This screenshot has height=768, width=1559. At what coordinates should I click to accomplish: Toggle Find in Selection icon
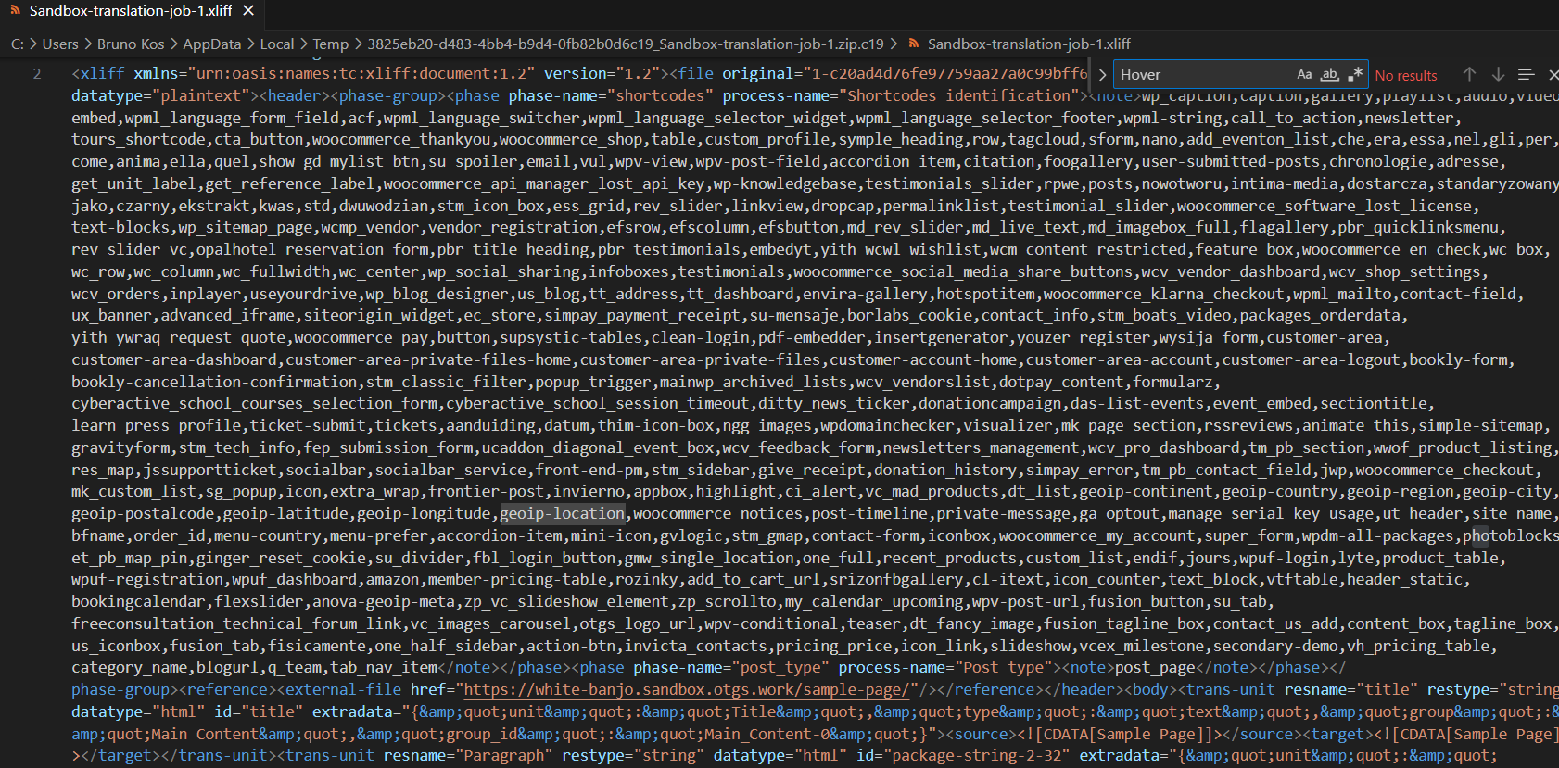pos(1526,74)
